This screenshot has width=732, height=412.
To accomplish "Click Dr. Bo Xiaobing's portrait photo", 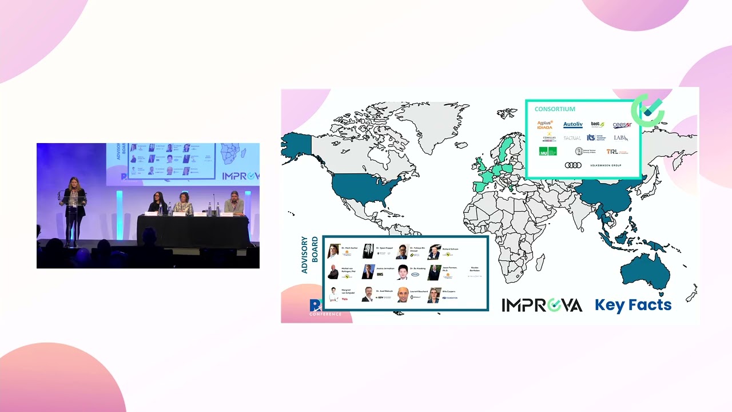I will (x=403, y=272).
